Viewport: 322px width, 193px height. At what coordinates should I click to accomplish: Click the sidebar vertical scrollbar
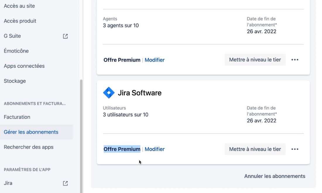pyautogui.click(x=81, y=136)
